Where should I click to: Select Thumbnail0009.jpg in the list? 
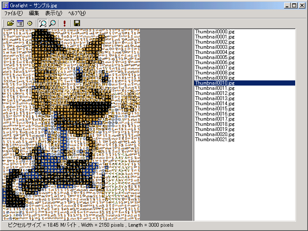pyautogui.click(x=245, y=78)
